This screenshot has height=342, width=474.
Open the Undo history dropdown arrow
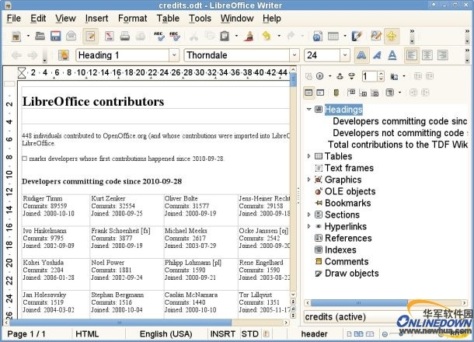[279, 36]
